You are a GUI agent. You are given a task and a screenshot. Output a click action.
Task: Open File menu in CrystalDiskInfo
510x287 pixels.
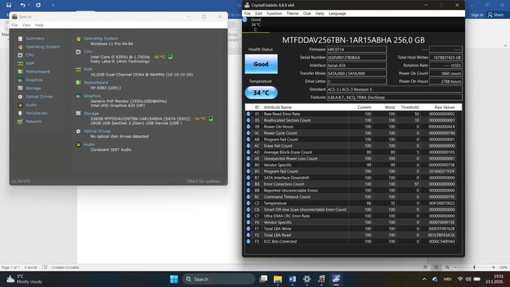247,13
